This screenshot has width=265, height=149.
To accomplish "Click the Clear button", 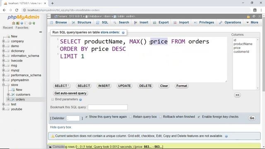I will click(x=164, y=86).
